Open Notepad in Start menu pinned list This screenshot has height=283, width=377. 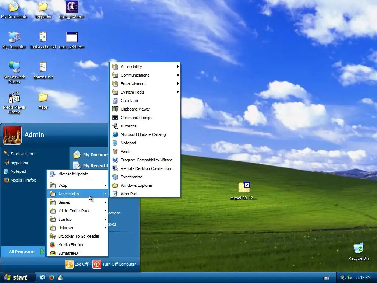(15, 171)
